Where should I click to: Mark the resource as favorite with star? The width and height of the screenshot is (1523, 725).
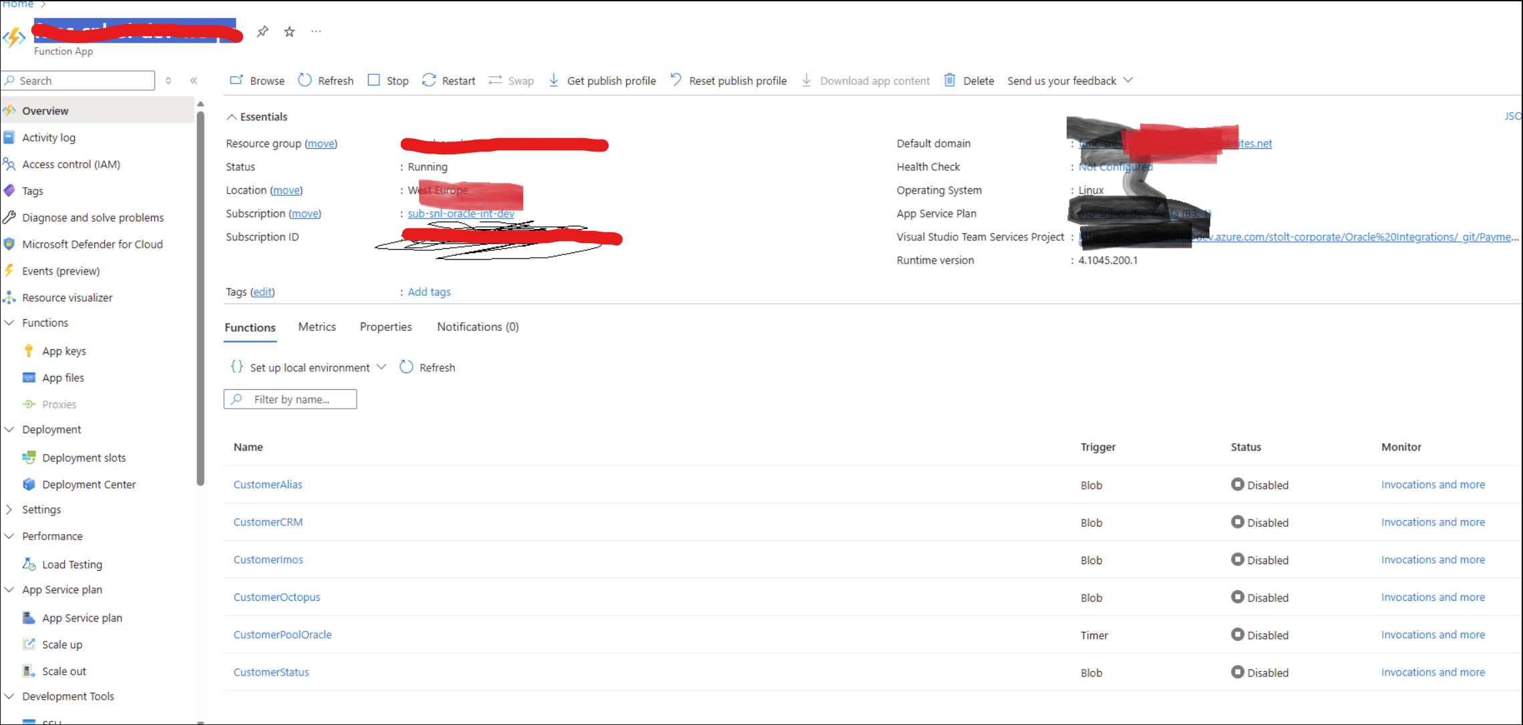coord(289,31)
